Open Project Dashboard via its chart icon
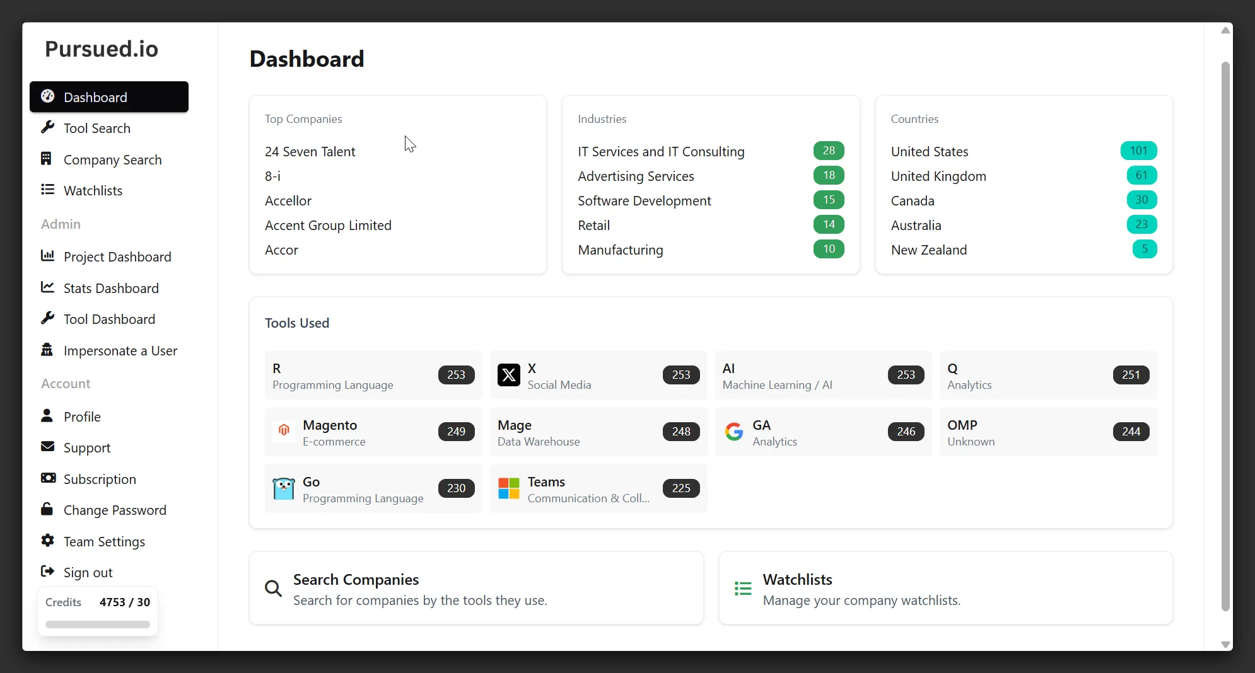 click(x=48, y=256)
